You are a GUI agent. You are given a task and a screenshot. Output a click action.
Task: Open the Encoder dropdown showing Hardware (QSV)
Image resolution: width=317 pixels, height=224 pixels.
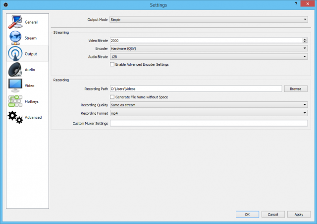[x=209, y=48]
